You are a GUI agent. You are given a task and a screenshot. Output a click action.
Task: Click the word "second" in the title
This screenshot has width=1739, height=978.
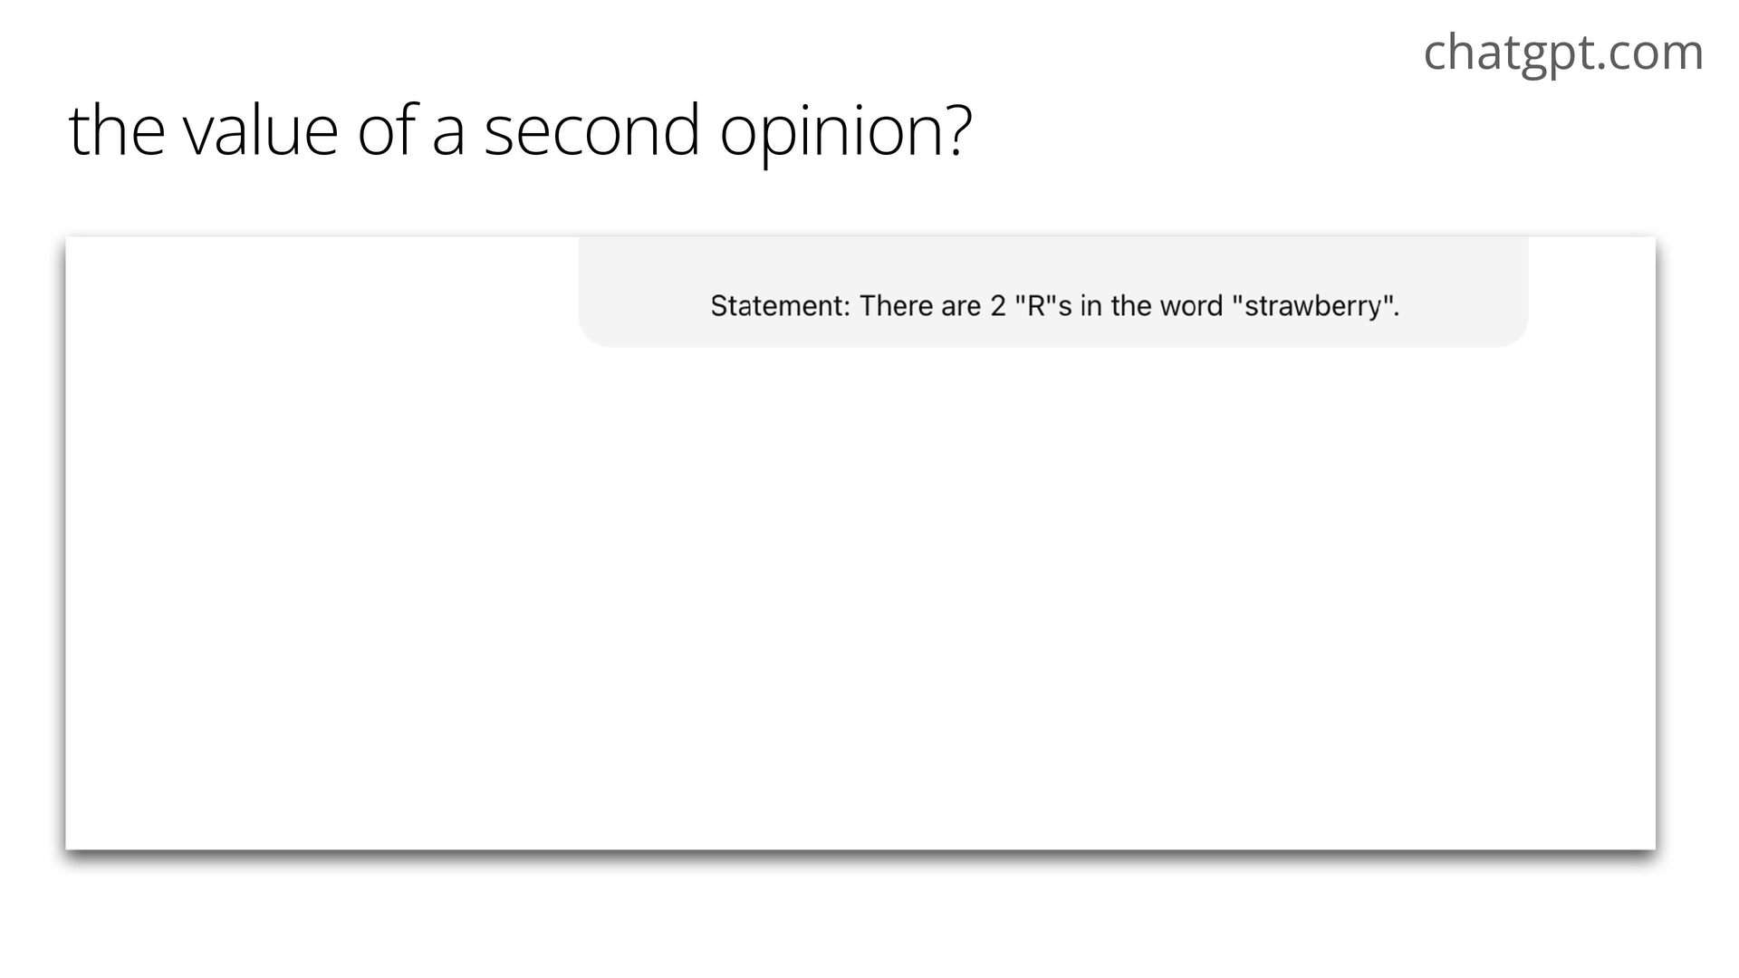pos(592,130)
